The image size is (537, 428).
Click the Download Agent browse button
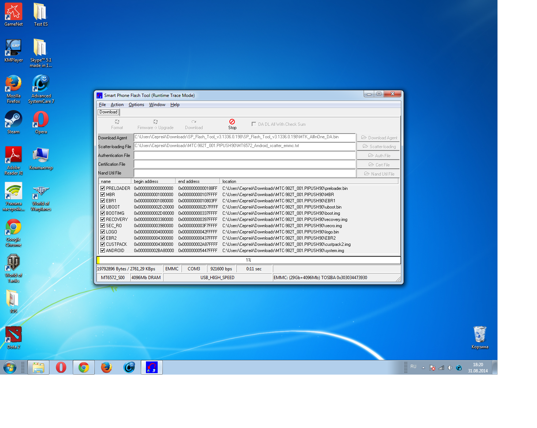coord(378,138)
